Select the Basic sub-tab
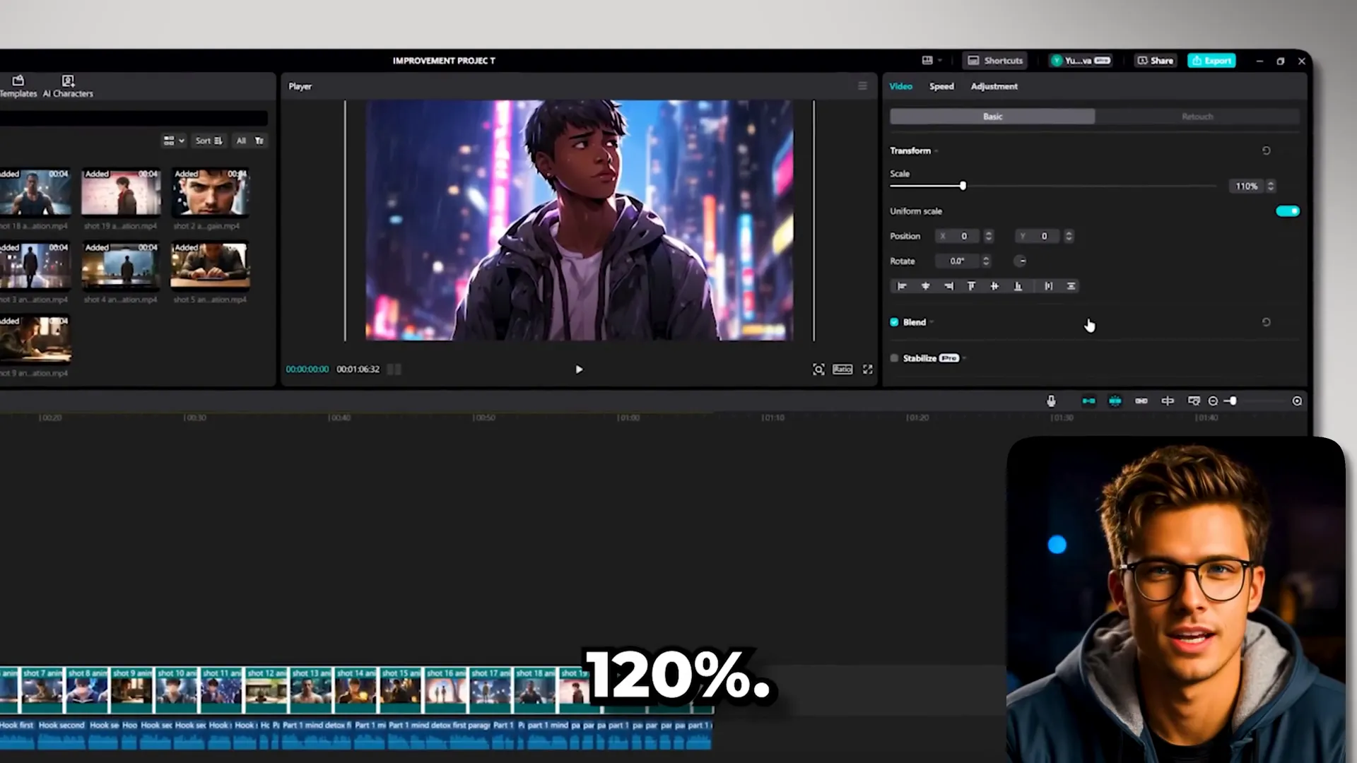 click(x=992, y=117)
